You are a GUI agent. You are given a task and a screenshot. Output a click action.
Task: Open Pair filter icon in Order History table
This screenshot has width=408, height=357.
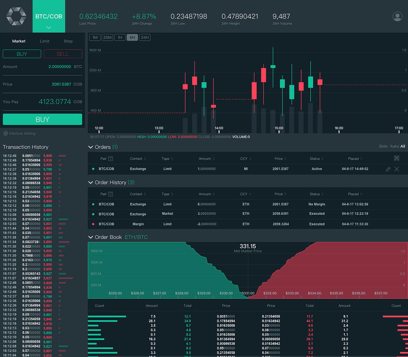pos(111,194)
